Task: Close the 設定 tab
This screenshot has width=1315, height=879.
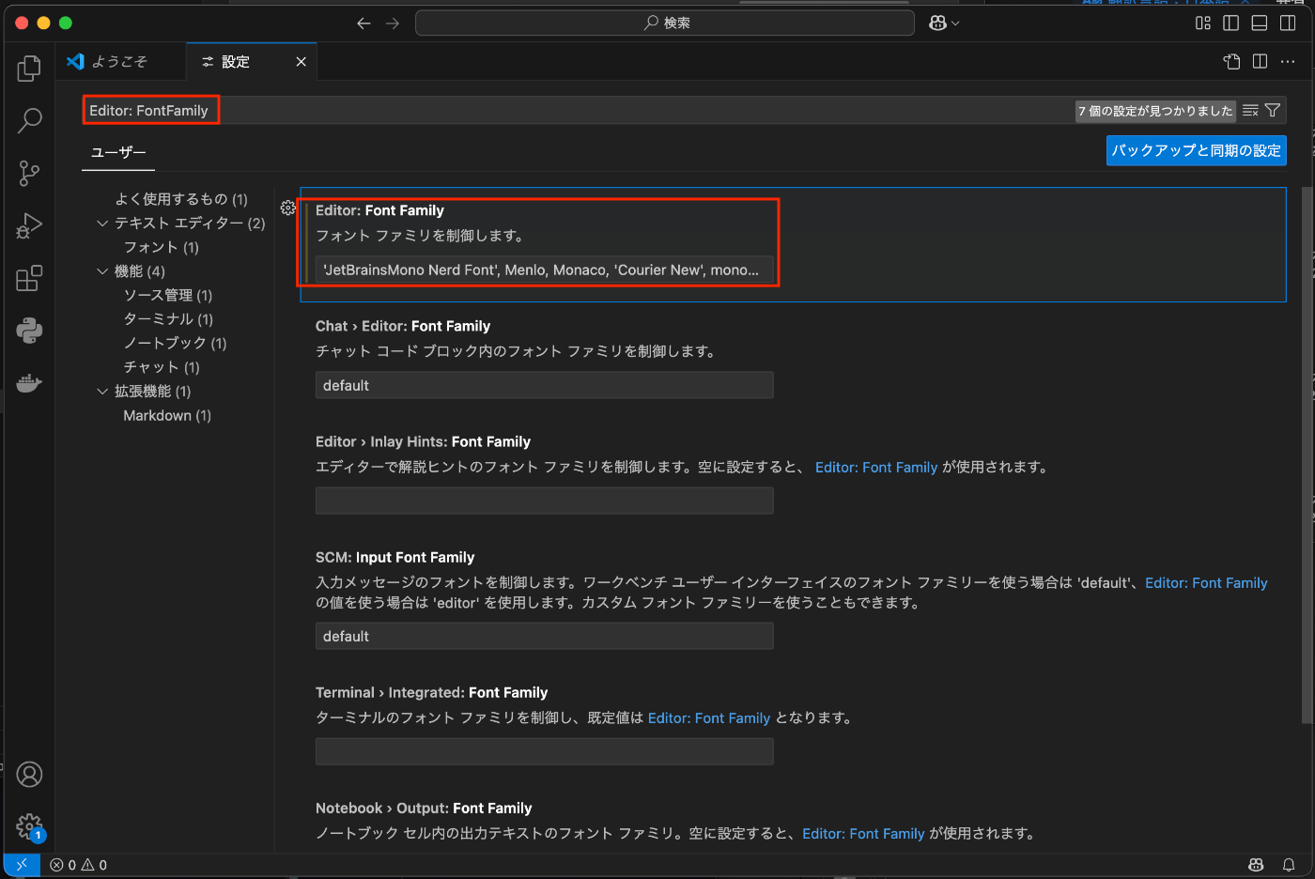Action: (x=302, y=61)
